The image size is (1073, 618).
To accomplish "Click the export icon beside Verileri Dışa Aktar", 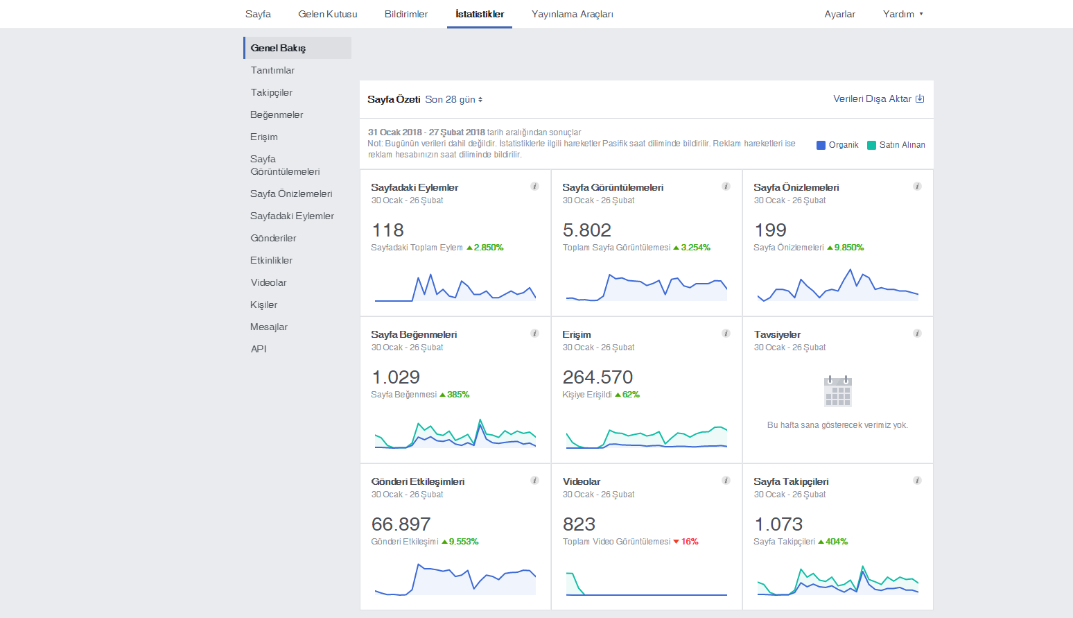I will coord(920,98).
